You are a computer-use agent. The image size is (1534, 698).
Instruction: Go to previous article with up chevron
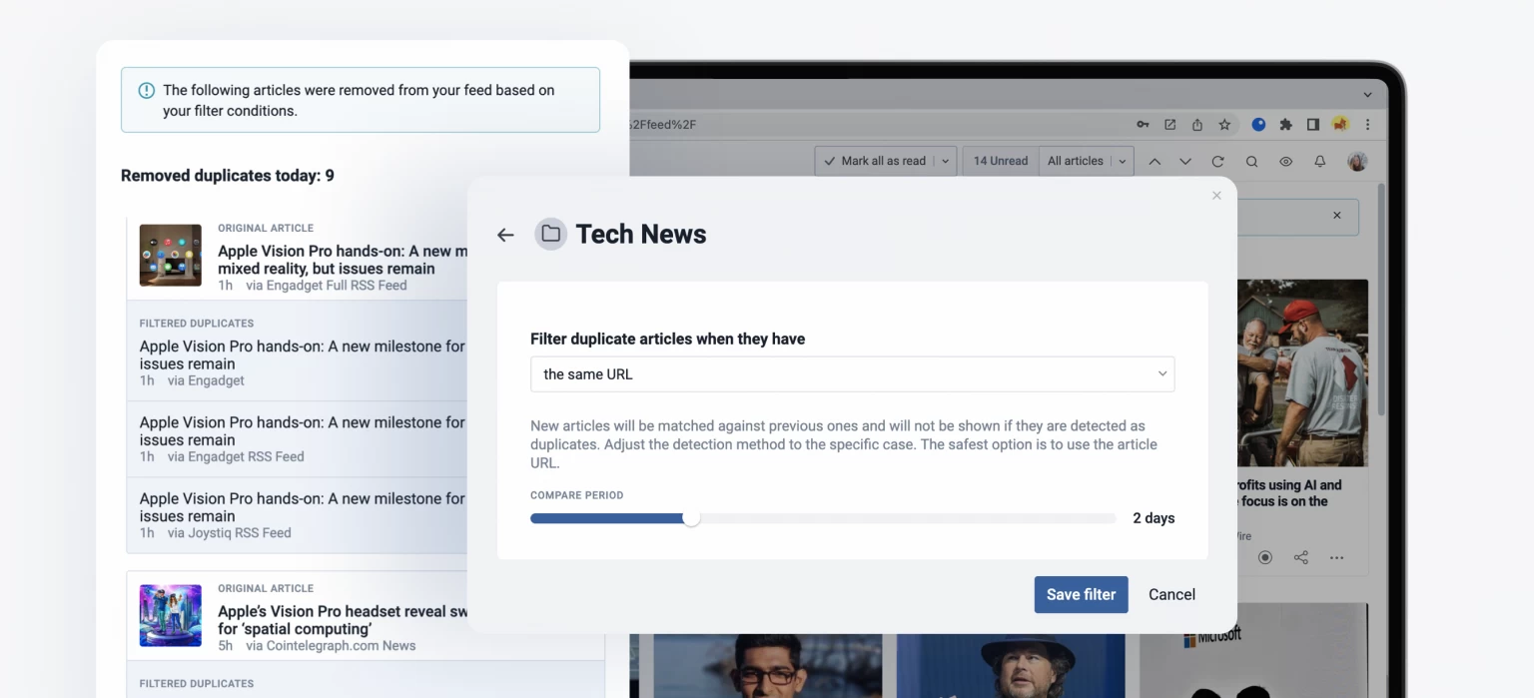(x=1154, y=161)
